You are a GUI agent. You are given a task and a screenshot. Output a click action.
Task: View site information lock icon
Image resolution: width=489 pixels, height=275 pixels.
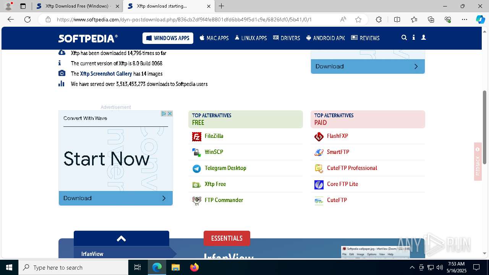coord(48,19)
